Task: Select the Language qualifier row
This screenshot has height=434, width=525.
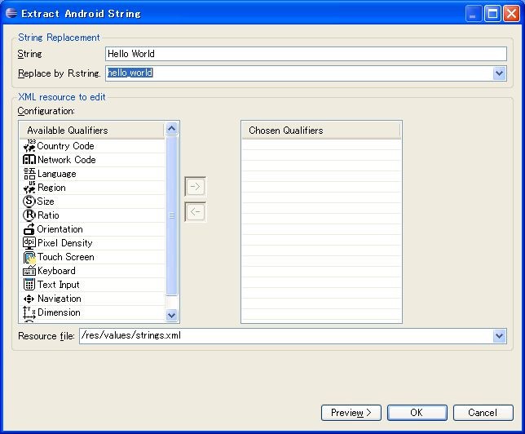Action: 92,174
